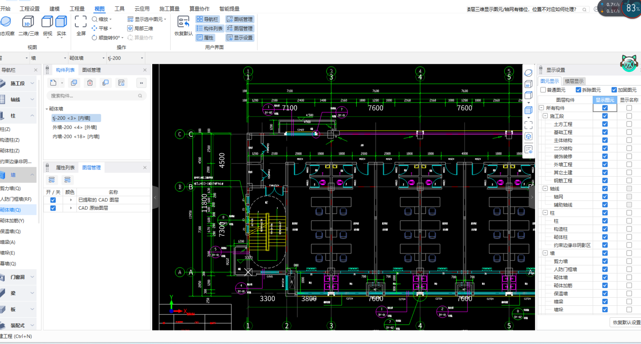Open the tj-200 component dropdown

(x=142, y=58)
